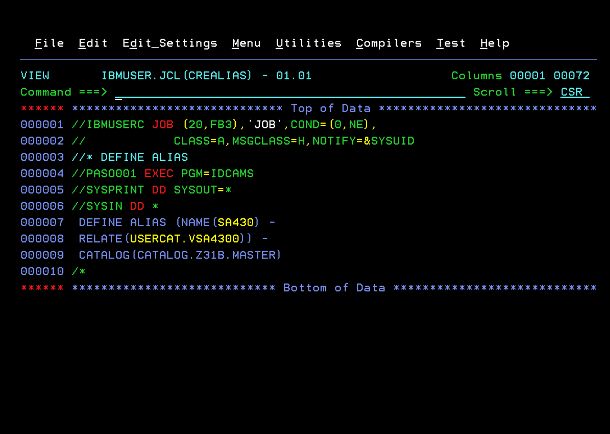Image resolution: width=610 pixels, height=434 pixels.
Task: Click line number 000007
Action: point(42,222)
